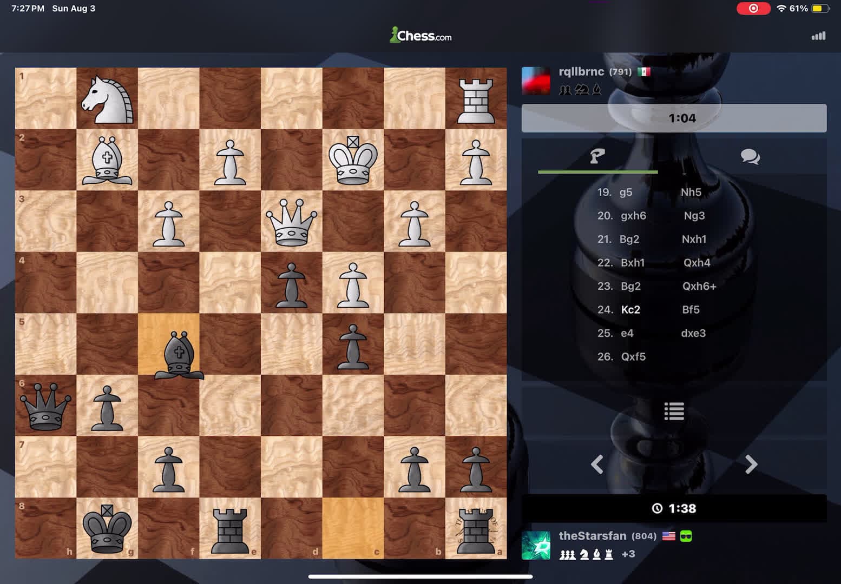Click the +3 material advantage label
Screen dimensions: 841x584
(x=628, y=554)
